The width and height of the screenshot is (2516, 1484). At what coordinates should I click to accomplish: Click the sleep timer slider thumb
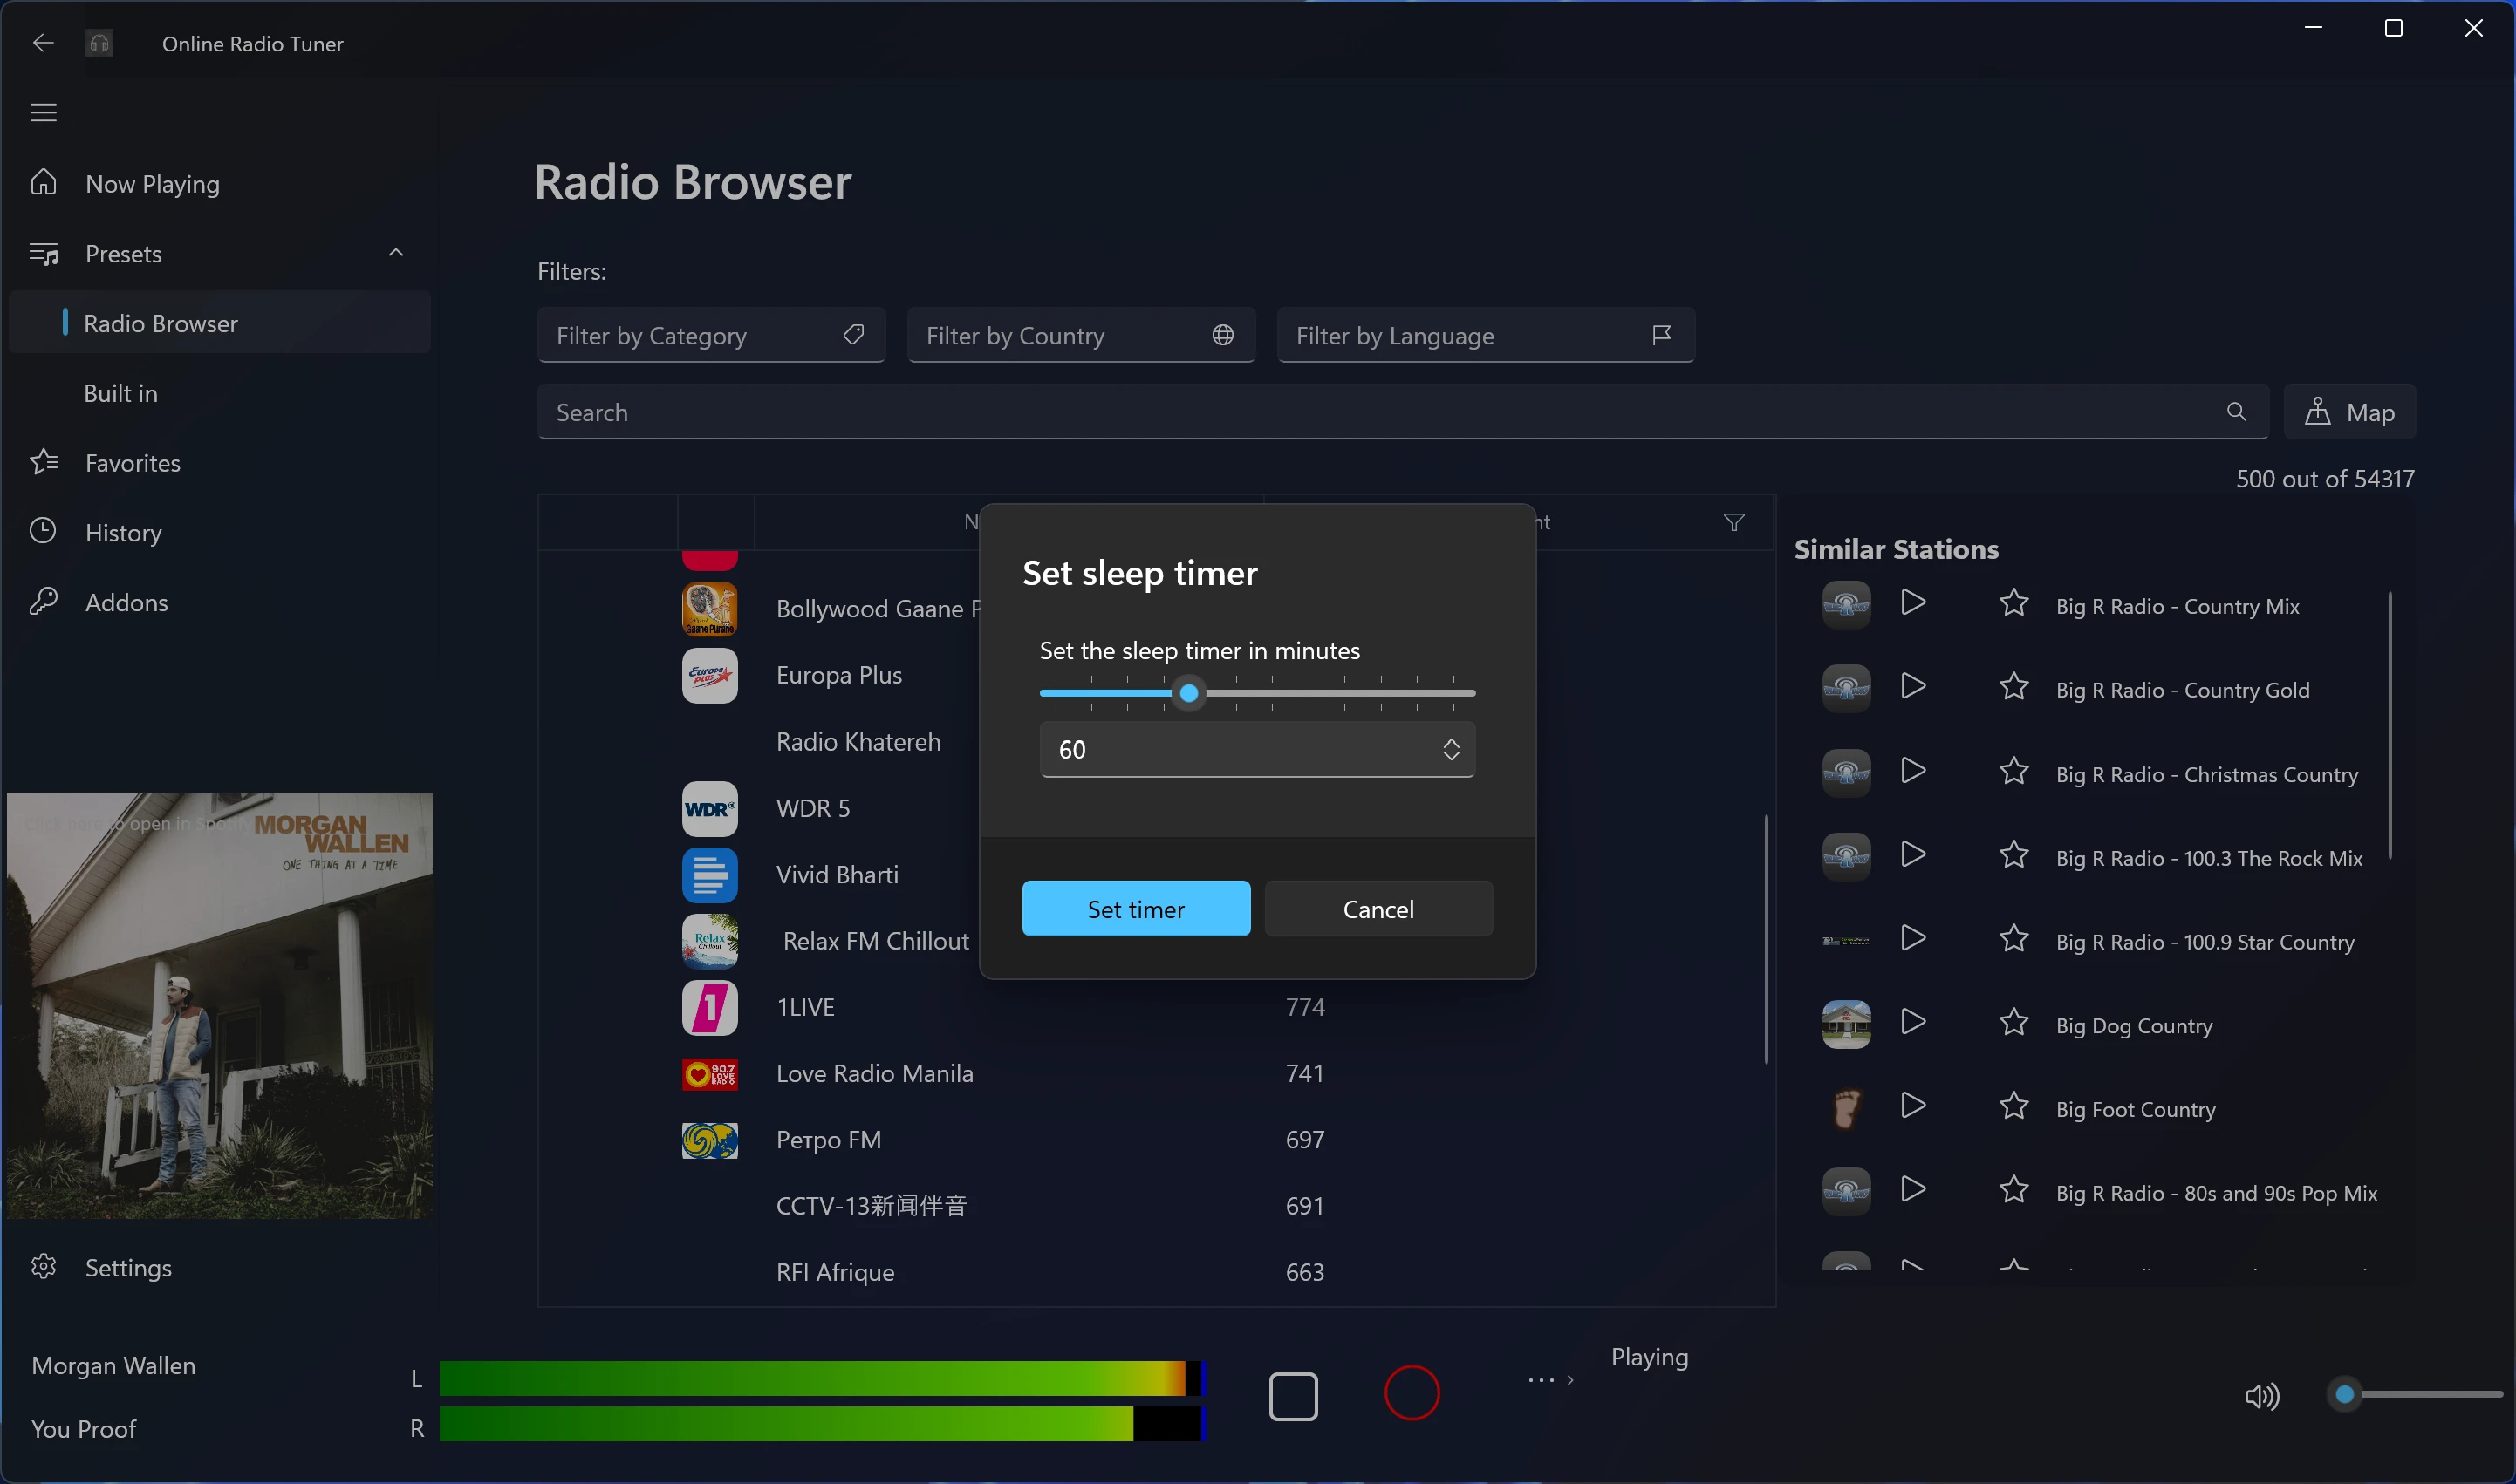pos(1188,693)
